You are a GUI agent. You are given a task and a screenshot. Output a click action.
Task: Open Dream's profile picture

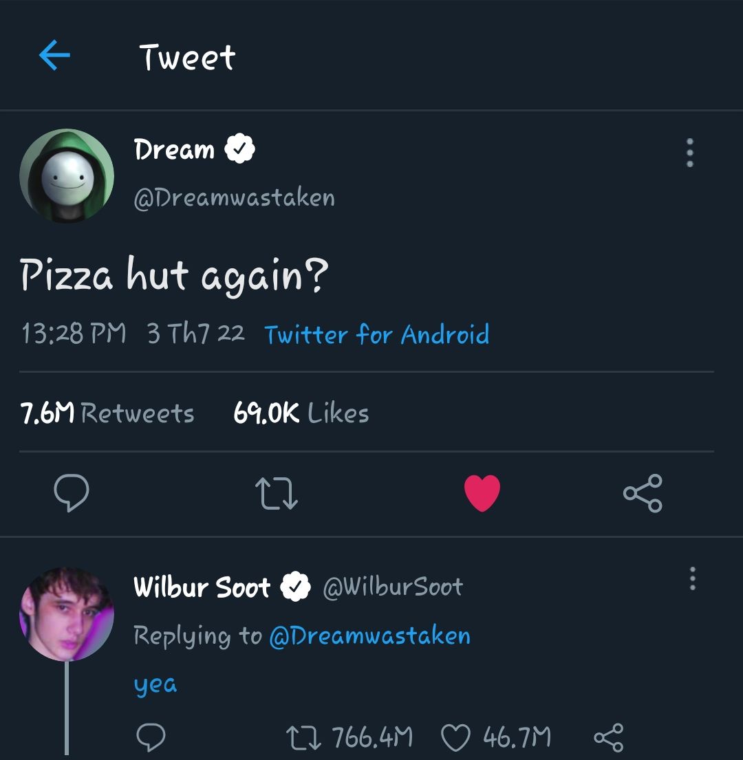pos(66,176)
